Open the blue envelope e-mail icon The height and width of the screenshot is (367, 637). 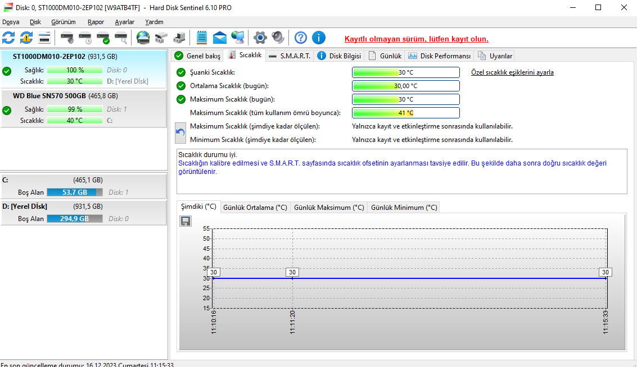tap(220, 38)
